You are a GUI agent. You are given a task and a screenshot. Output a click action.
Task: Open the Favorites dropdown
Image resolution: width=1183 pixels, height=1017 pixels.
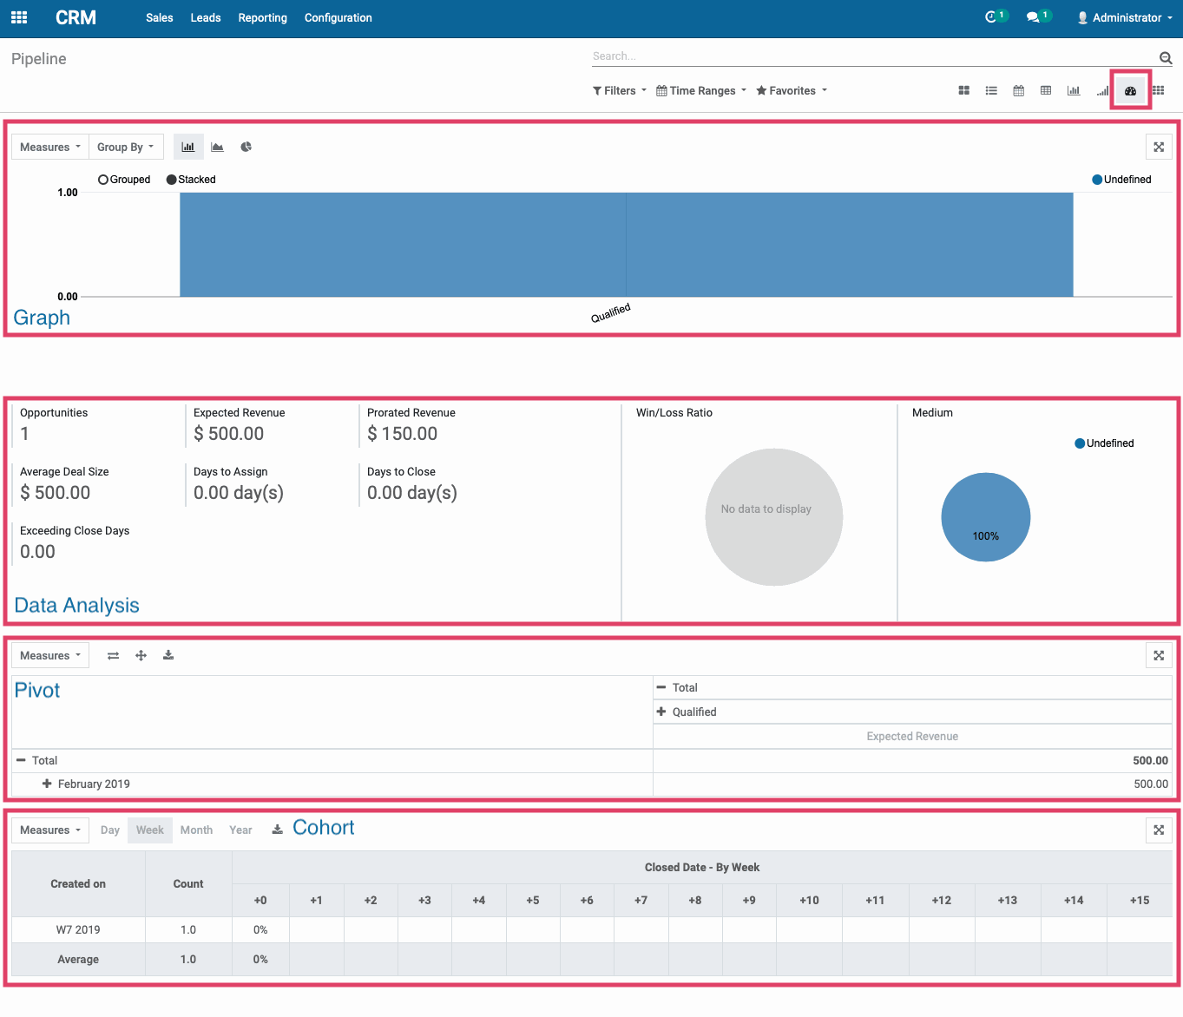792,90
